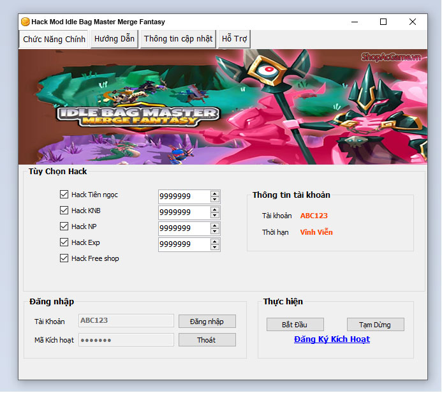This screenshot has height=393, width=442.
Task: Open the Hỗ Trợ tab
Action: pyautogui.click(x=234, y=39)
